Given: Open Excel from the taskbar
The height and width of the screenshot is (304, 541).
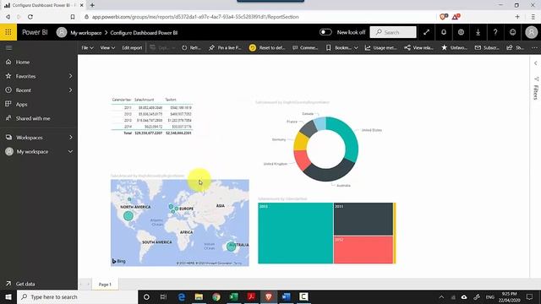Looking at the screenshot, I should 233,296.
